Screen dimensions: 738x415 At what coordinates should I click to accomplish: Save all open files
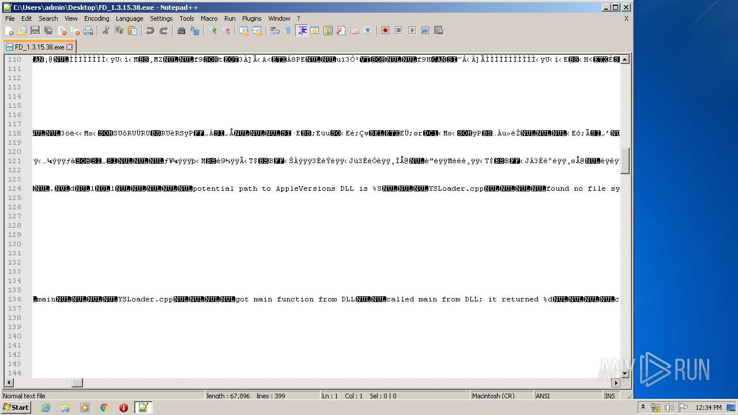pos(48,31)
